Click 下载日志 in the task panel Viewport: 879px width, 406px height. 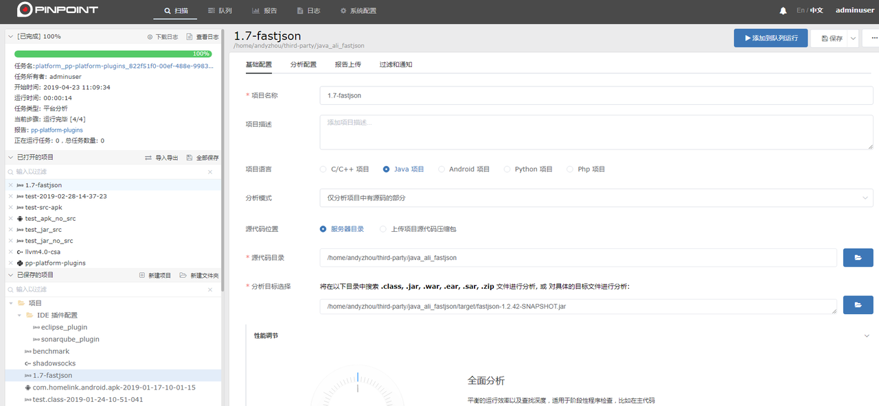pos(163,37)
